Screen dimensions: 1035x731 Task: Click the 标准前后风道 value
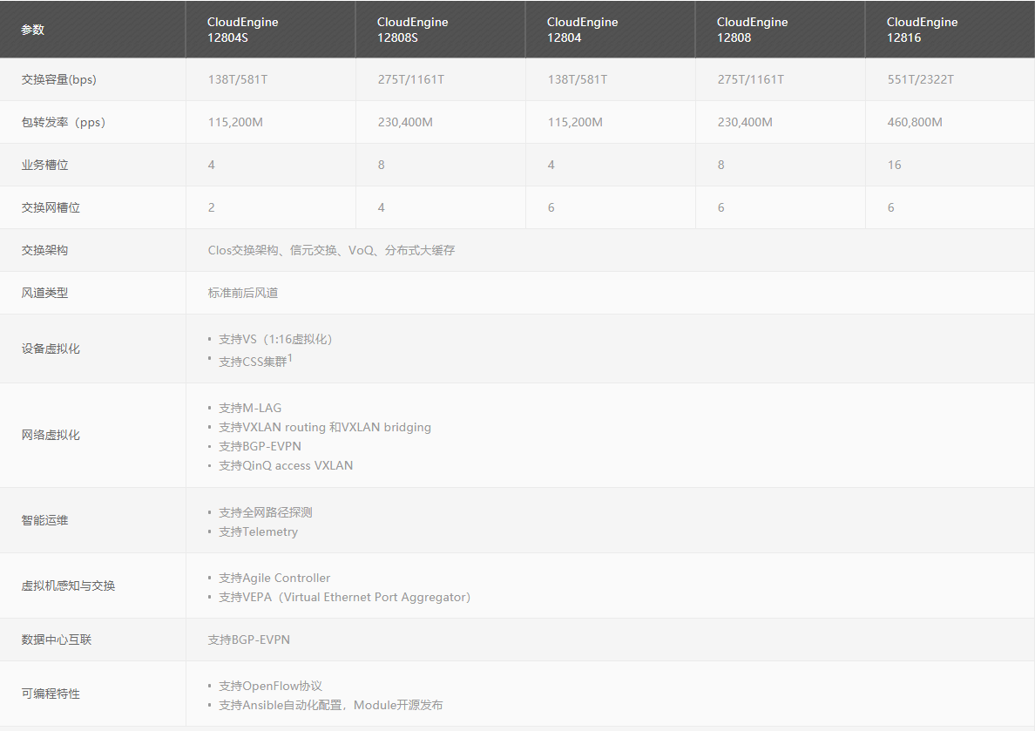pos(243,293)
